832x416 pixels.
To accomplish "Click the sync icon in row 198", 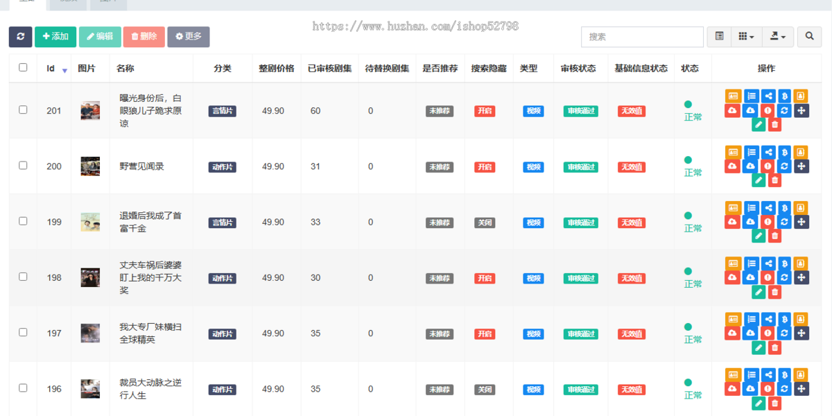I will point(784,277).
